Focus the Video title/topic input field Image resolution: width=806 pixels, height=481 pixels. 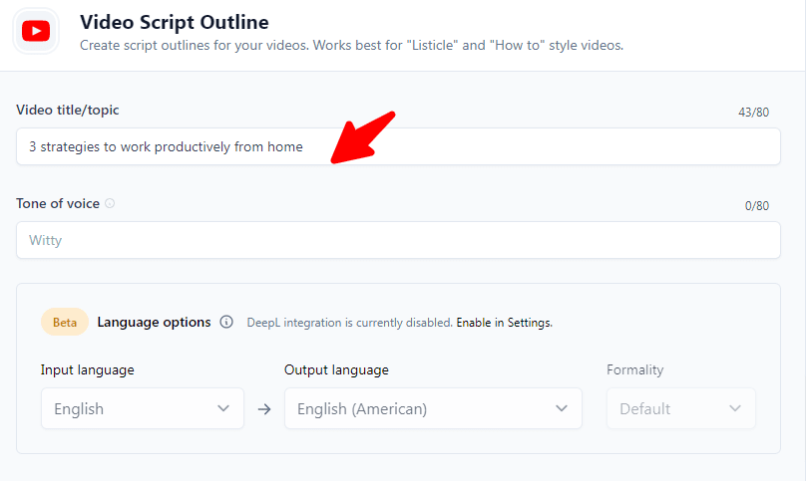(x=398, y=146)
